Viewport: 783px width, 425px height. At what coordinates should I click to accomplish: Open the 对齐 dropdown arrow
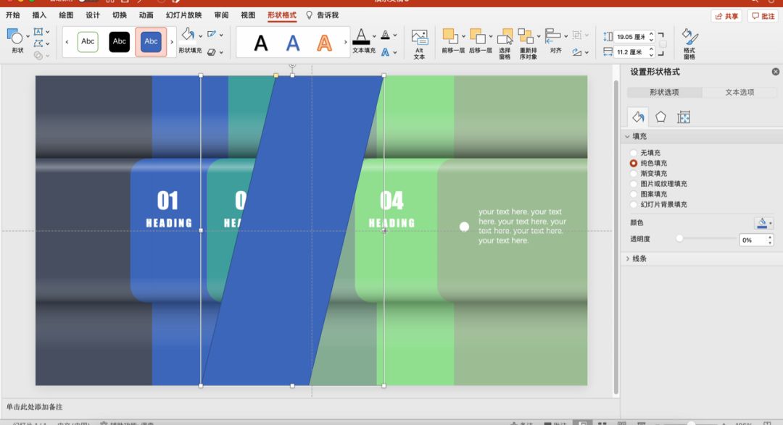[565, 36]
